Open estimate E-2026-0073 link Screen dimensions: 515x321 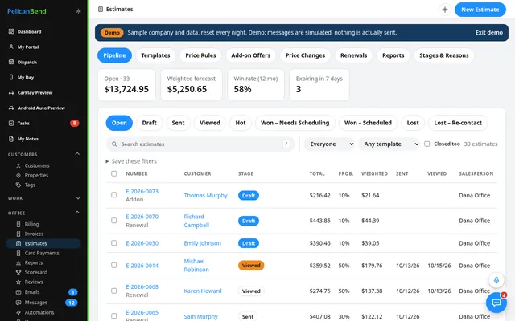coord(142,191)
